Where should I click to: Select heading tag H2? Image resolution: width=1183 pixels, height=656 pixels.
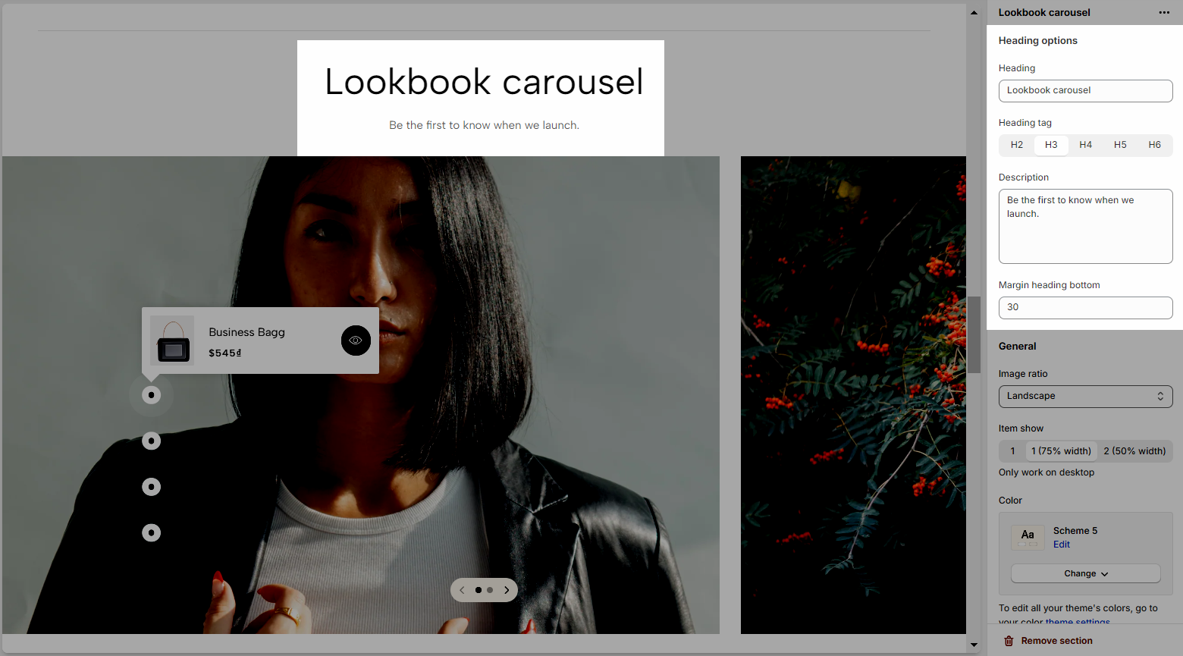coord(1017,145)
